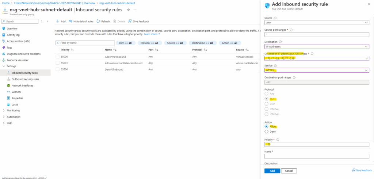Open the Source dropdown set to Any
This screenshot has height=179, width=374.
[x=317, y=23]
